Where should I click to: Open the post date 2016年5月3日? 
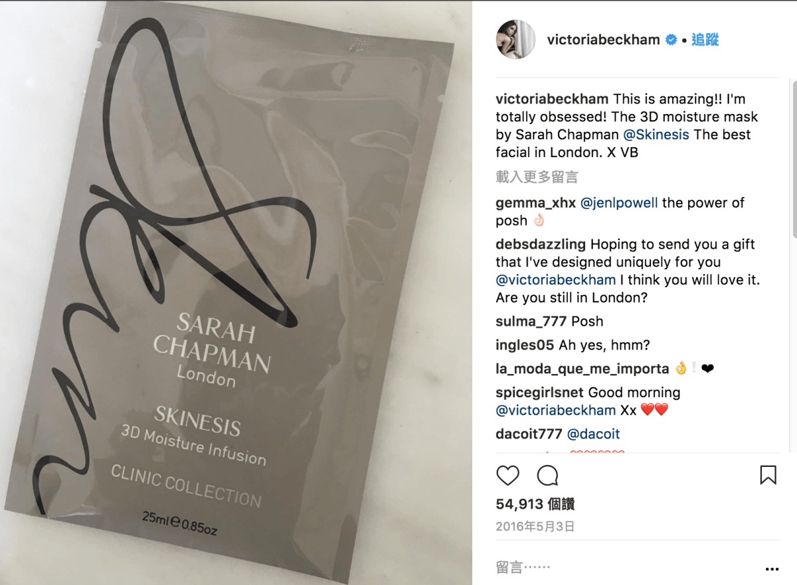(x=535, y=527)
